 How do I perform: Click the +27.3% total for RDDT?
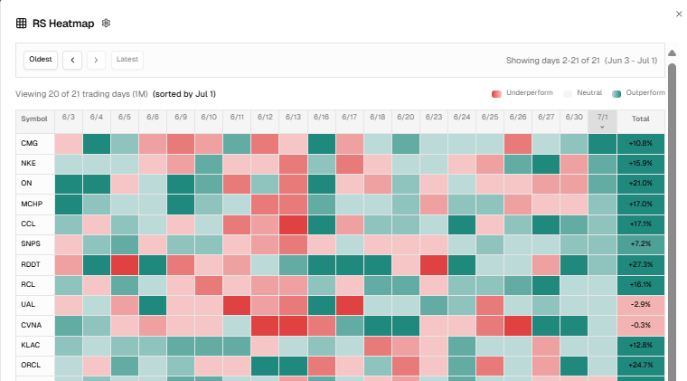click(x=641, y=264)
